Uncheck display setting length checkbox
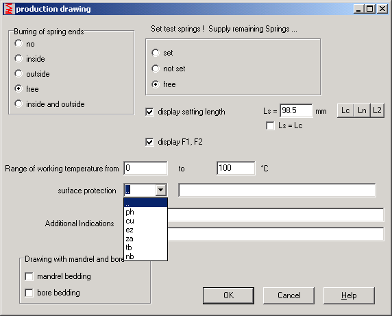Image resolution: width=392 pixels, height=316 pixels. click(149, 112)
